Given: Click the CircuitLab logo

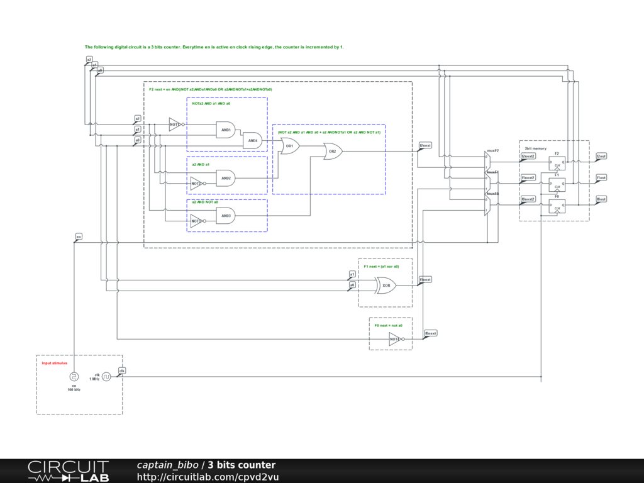Looking at the screenshot, I should (68, 471).
